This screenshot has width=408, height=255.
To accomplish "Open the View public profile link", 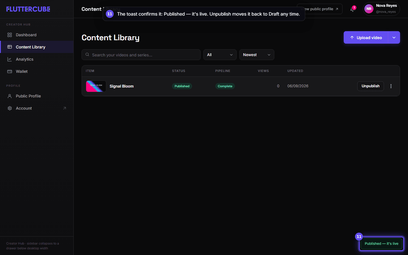I will (x=320, y=9).
